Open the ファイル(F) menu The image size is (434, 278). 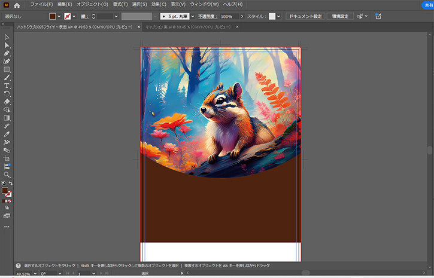coord(41,4)
